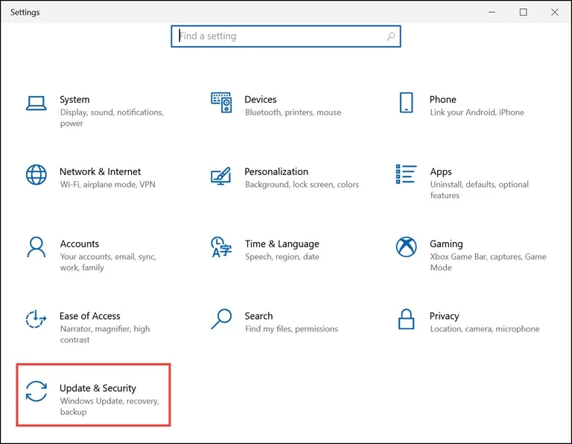572x444 pixels.
Task: Open the Time & Language clock icon
Action: (221, 247)
